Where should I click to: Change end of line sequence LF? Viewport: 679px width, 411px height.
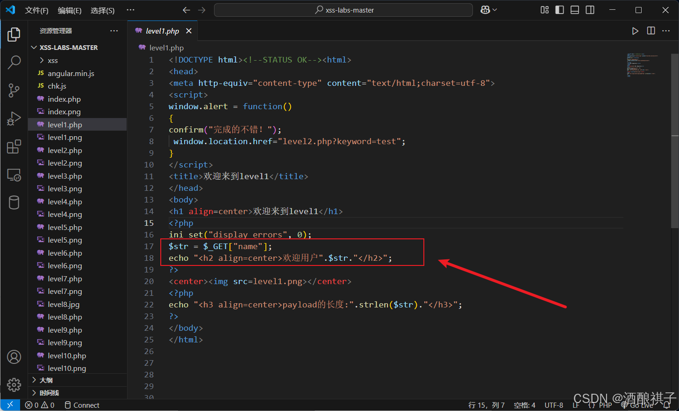pos(576,405)
